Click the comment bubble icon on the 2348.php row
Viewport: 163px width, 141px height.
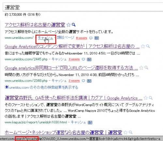[x=83, y=81]
